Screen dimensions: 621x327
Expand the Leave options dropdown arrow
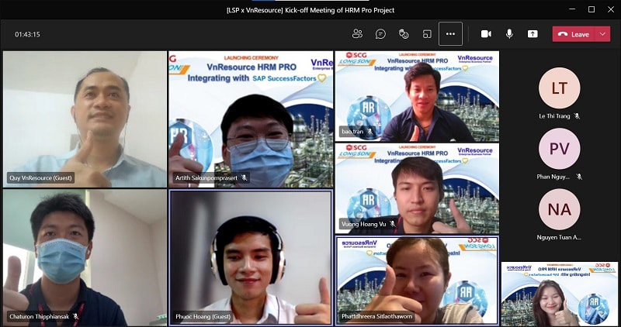[x=603, y=34]
